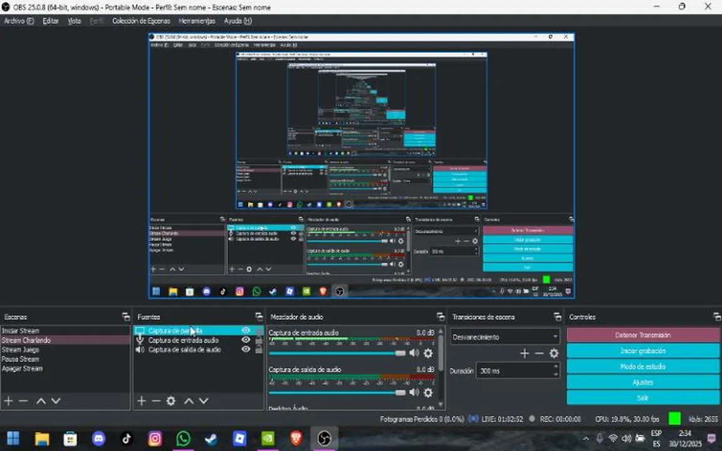The width and height of the screenshot is (722, 451).
Task: Open the Windows Start menu
Action: [13, 438]
